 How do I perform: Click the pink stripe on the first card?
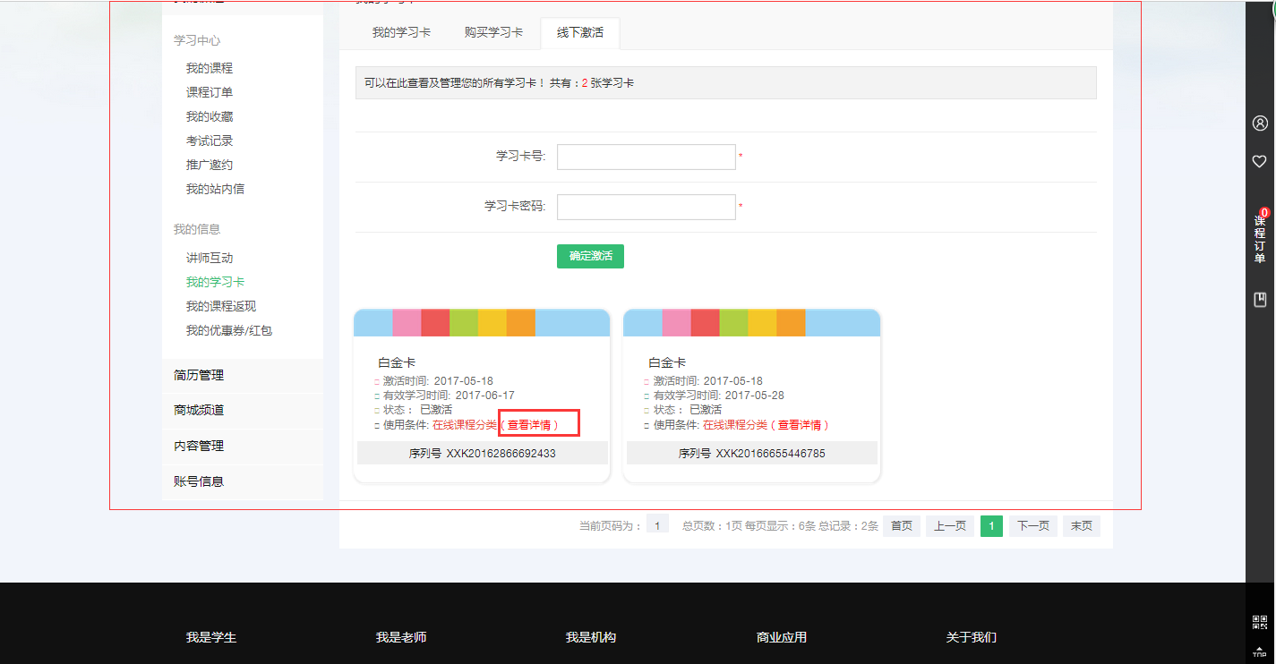click(x=405, y=322)
